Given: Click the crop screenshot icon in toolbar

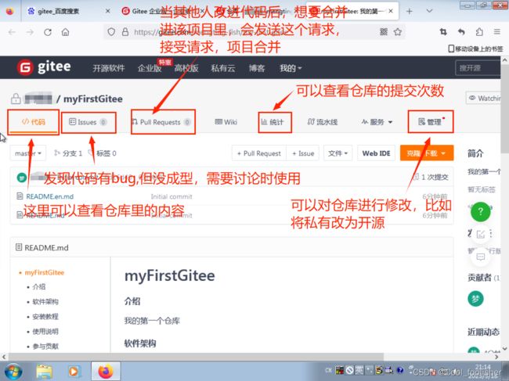Looking at the screenshot, I should point(443,32).
